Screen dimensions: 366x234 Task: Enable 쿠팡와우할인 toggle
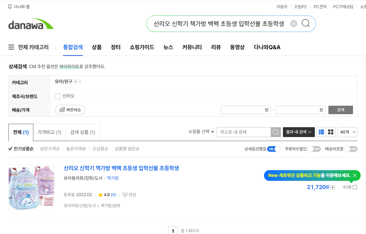coord(314,149)
